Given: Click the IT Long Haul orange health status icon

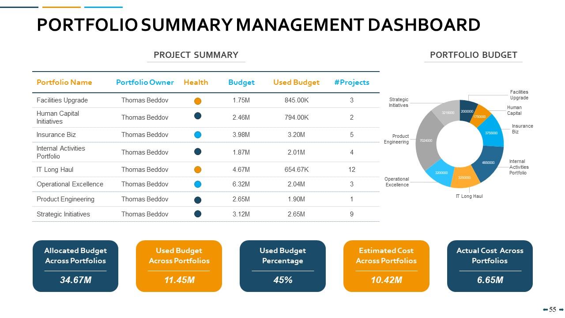Looking at the screenshot, I should 197,169.
